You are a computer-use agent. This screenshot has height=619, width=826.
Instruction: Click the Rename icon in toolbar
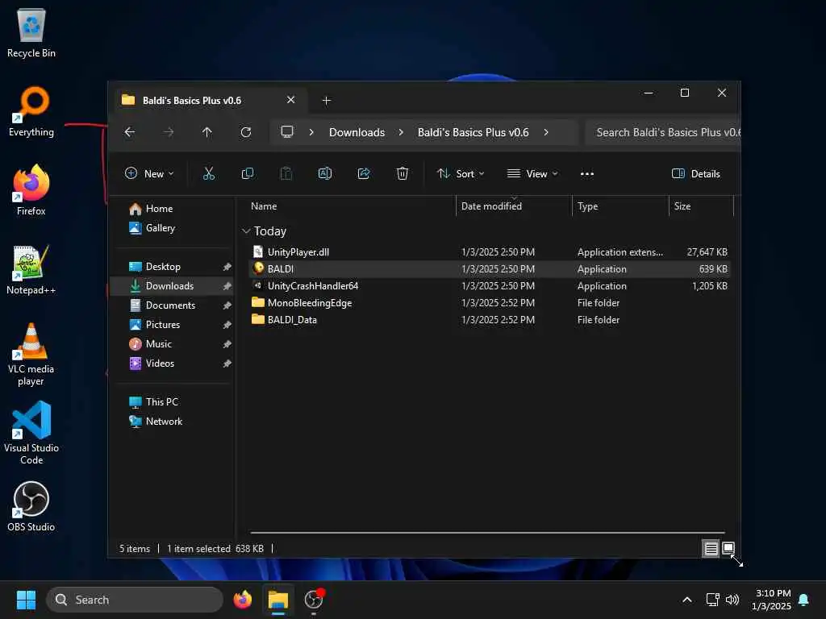click(325, 174)
